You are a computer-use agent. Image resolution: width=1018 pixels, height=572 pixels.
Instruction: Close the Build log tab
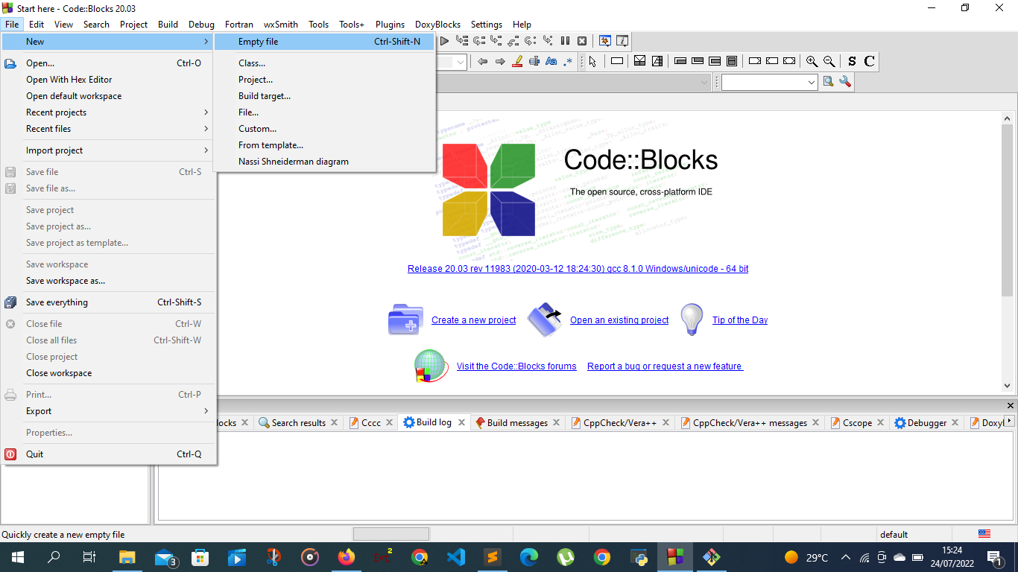click(x=462, y=422)
